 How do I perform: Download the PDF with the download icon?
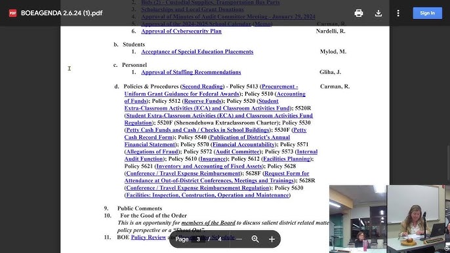coord(378,13)
